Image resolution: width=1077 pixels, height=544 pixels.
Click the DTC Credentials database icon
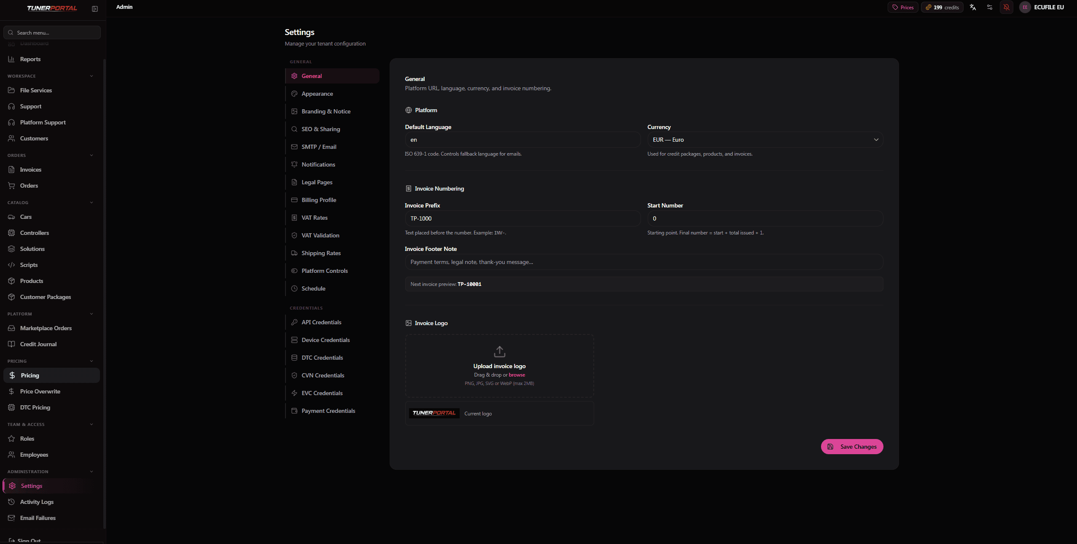[294, 358]
